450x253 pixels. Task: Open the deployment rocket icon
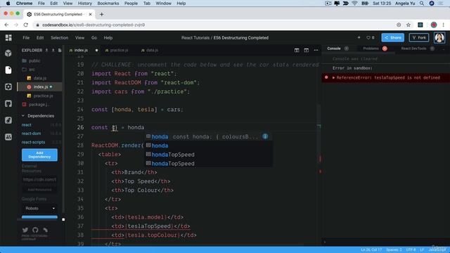(8, 120)
